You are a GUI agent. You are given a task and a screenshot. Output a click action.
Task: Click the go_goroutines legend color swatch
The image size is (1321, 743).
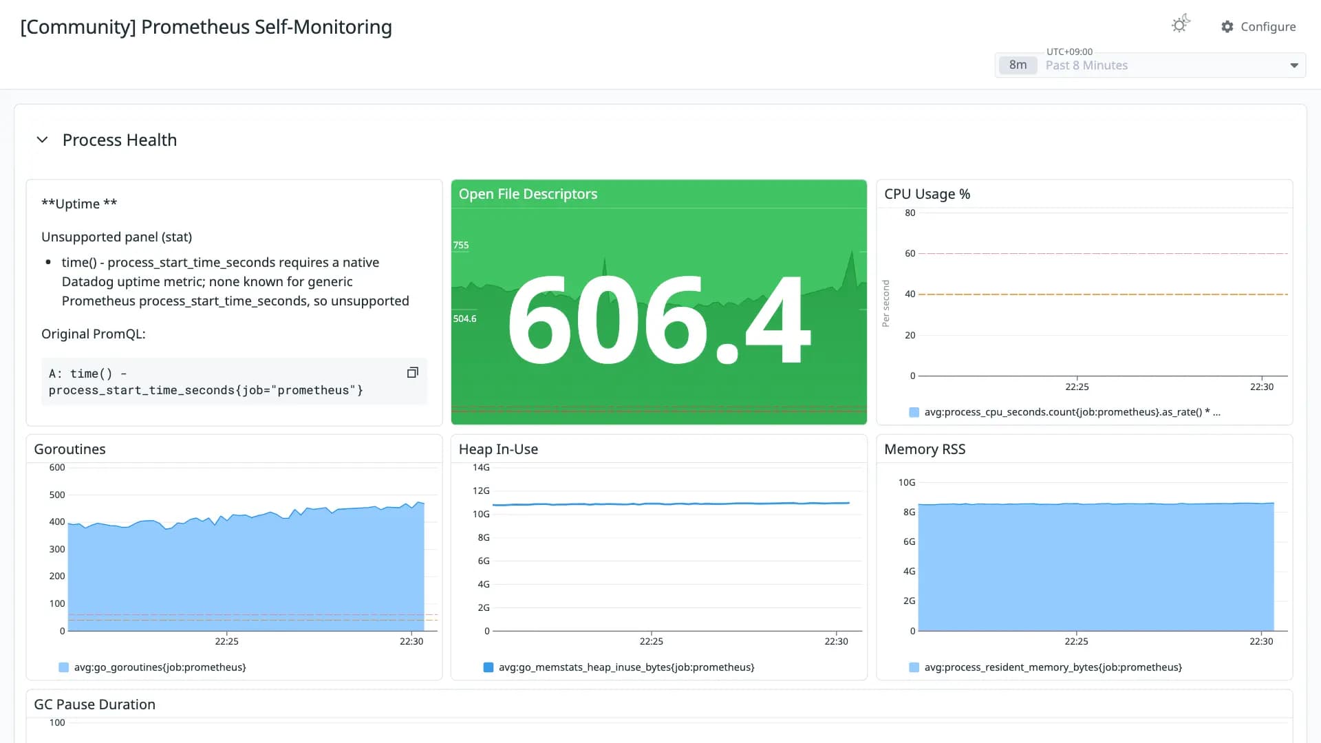click(x=64, y=667)
